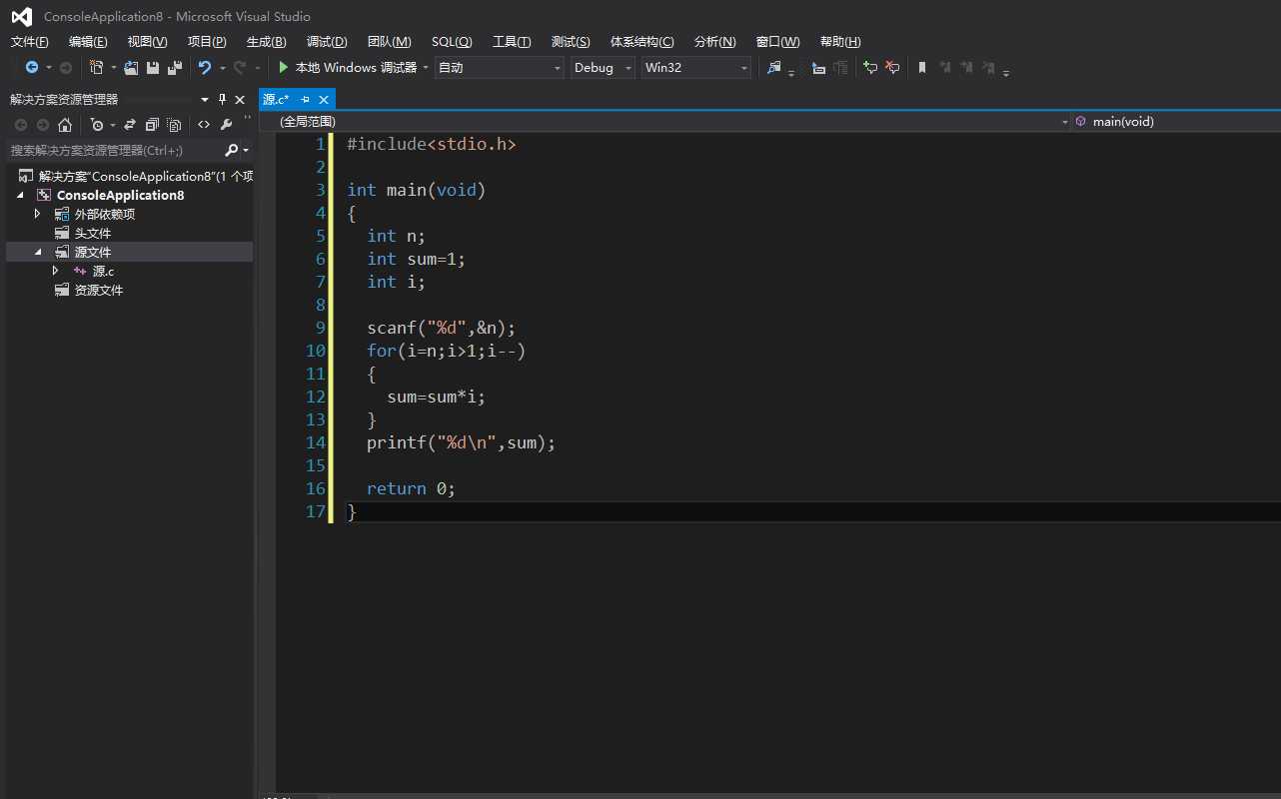Open the 体系结构(C) menu
Image resolution: width=1281 pixels, height=799 pixels.
click(x=641, y=42)
